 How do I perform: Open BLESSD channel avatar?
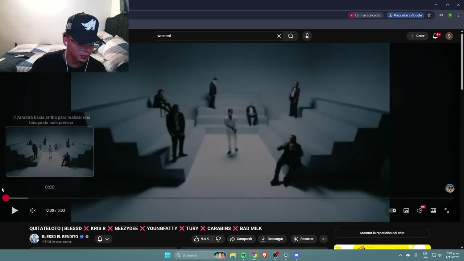(x=34, y=239)
